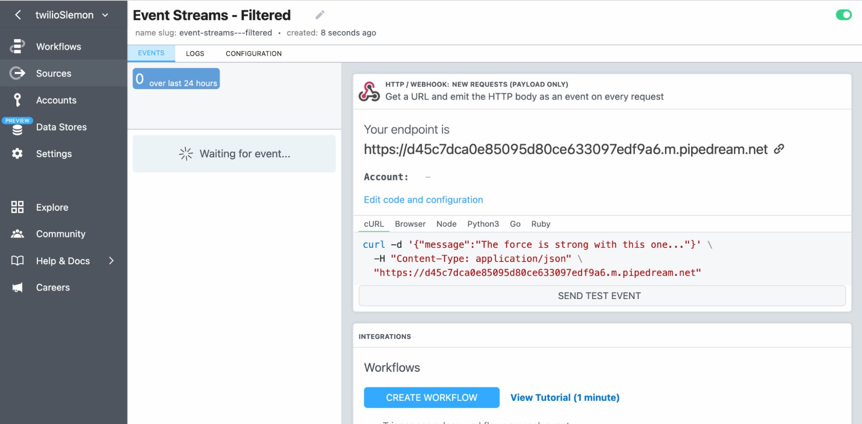Image resolution: width=862 pixels, height=424 pixels.
Task: Toggle the source enabled switch off
Action: (x=843, y=15)
